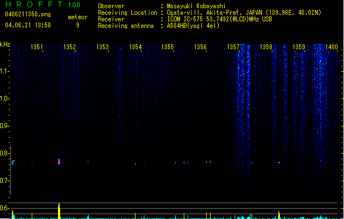Click the 1357 time marker

click(233, 47)
